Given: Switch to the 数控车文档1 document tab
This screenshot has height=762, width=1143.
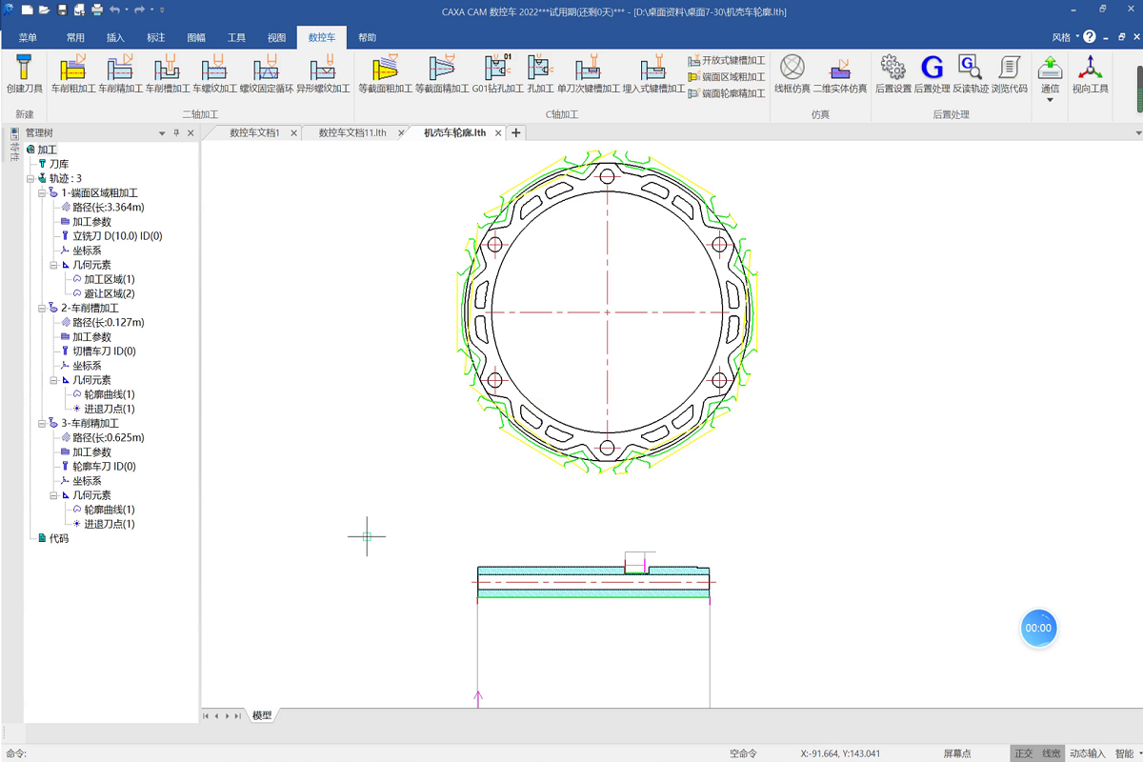Looking at the screenshot, I should [x=254, y=133].
